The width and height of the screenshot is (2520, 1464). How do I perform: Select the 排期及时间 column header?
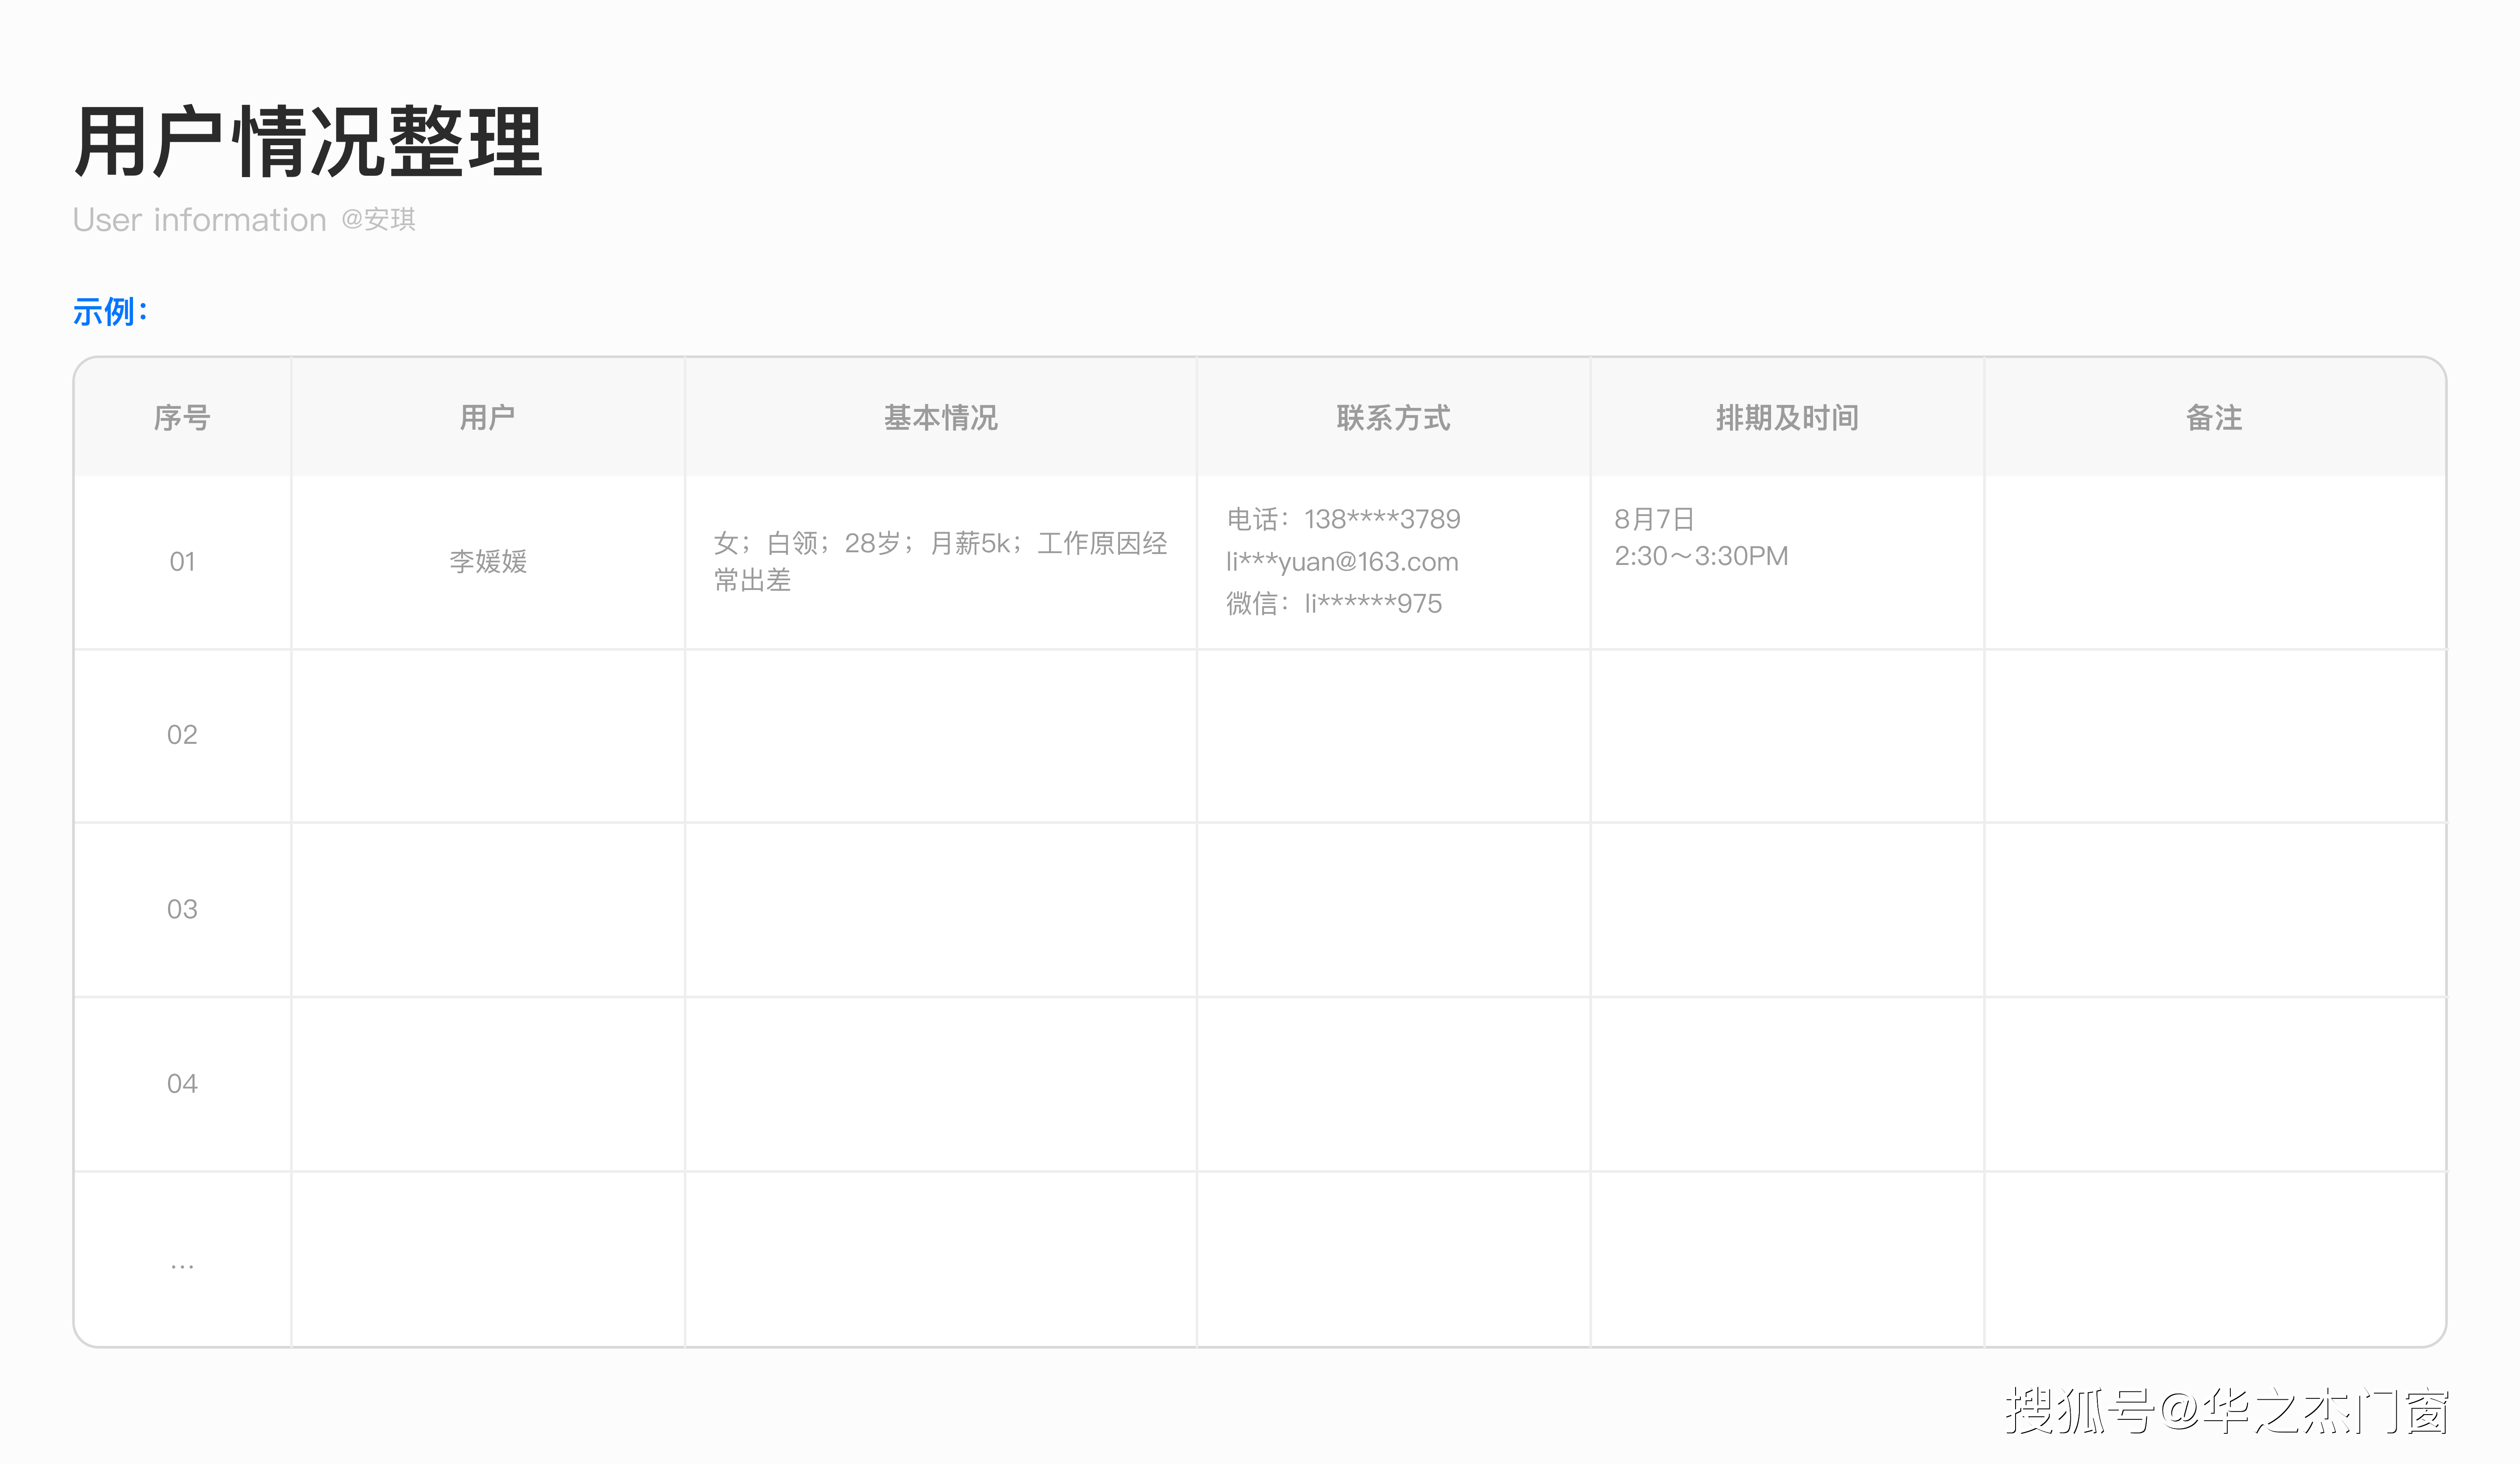point(1786,419)
